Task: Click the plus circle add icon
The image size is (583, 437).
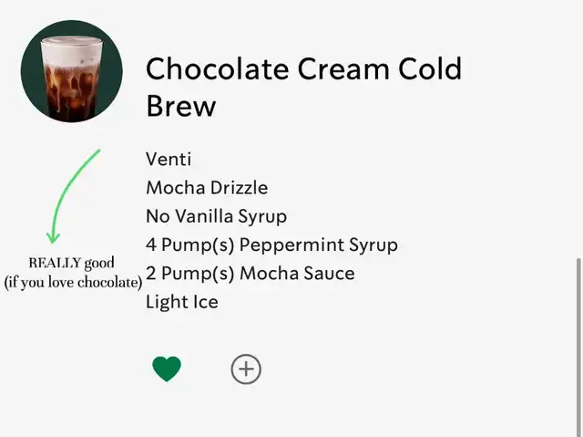Action: (246, 369)
